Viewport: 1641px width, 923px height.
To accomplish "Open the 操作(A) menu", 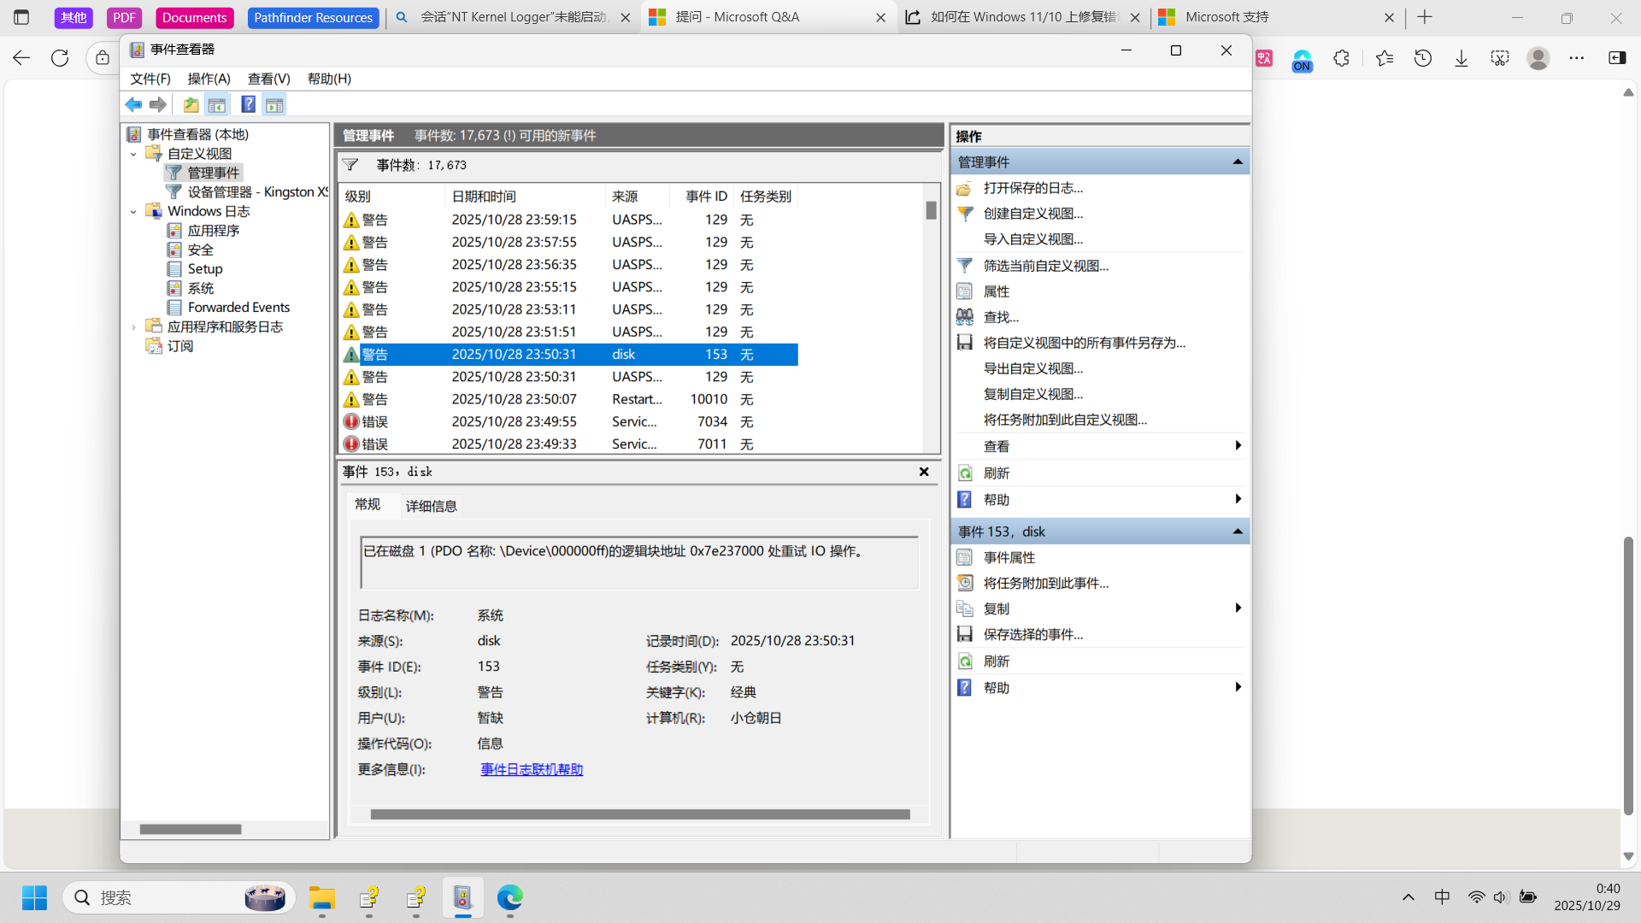I will pos(209,79).
